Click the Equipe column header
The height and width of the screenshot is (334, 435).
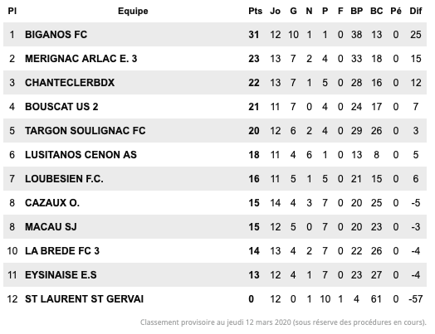133,11
